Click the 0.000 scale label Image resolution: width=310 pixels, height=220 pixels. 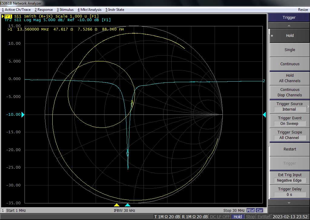pos(15,79)
